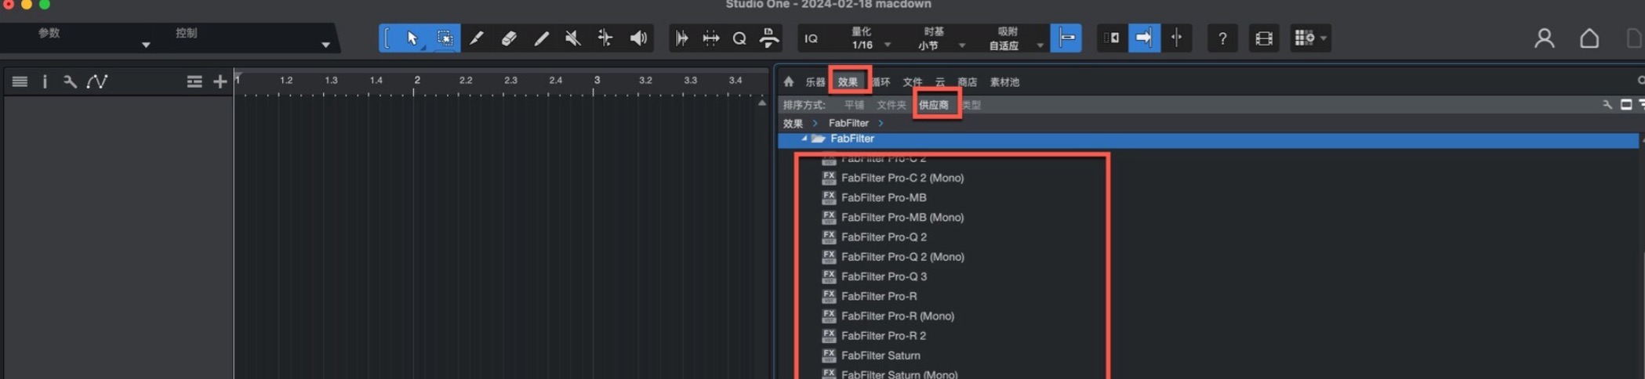Viewport: 1645px width, 379px height.
Task: Click the browser wrench options icon
Action: click(1607, 104)
